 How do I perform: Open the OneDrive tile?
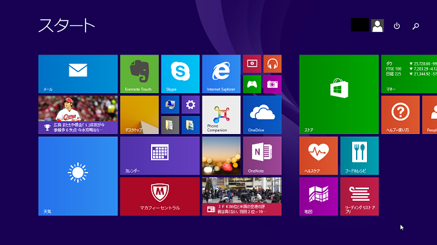tap(262, 115)
